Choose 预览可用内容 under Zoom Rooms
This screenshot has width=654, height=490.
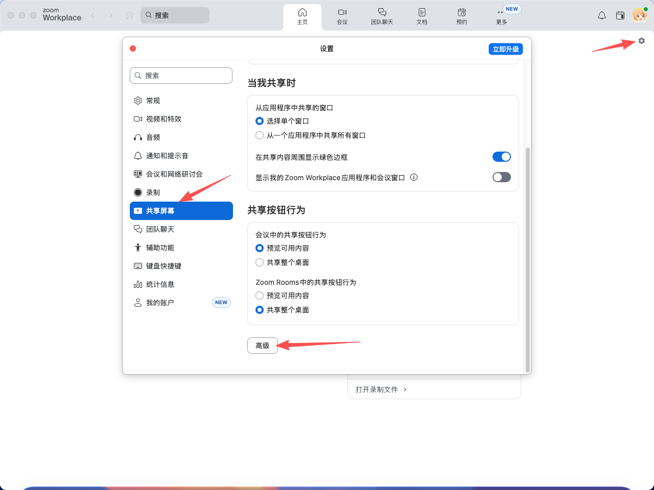260,296
